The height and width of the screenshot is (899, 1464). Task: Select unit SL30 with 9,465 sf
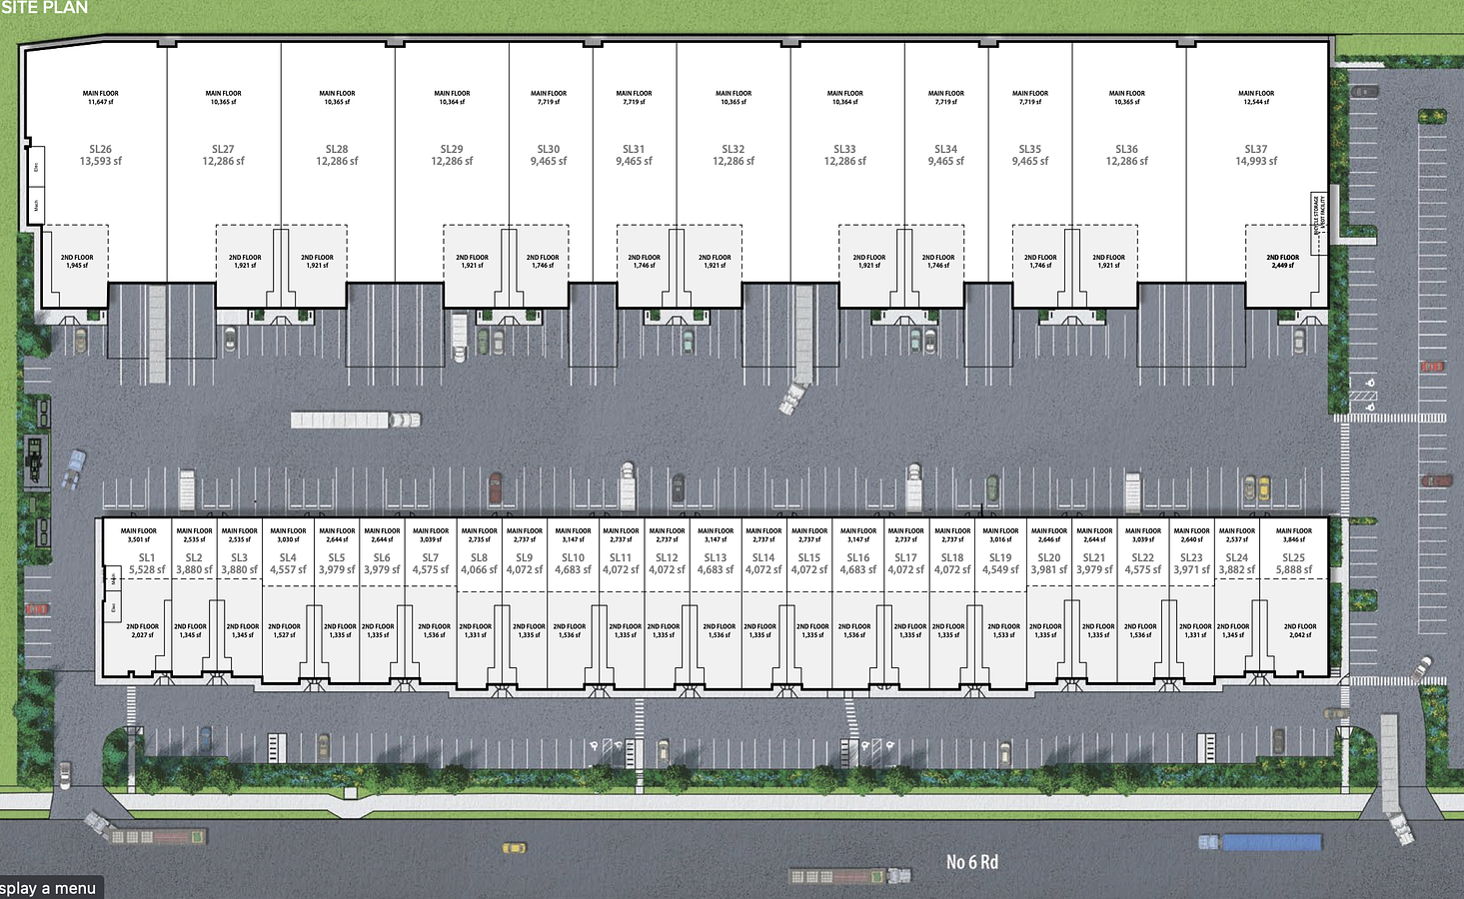click(x=549, y=155)
